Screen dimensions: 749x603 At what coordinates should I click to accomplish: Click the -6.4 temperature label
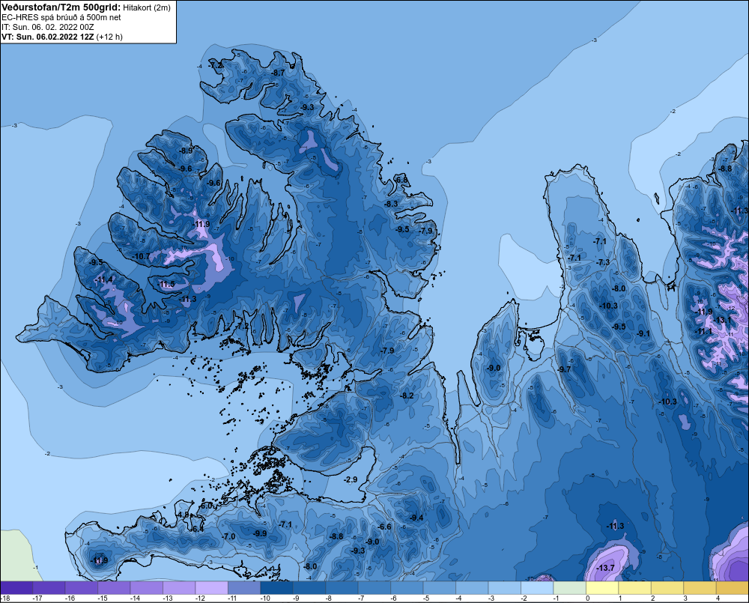[198, 529]
